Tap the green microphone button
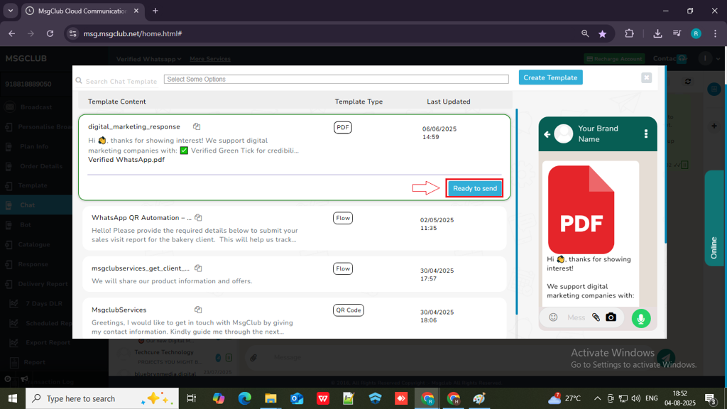 [641, 319]
